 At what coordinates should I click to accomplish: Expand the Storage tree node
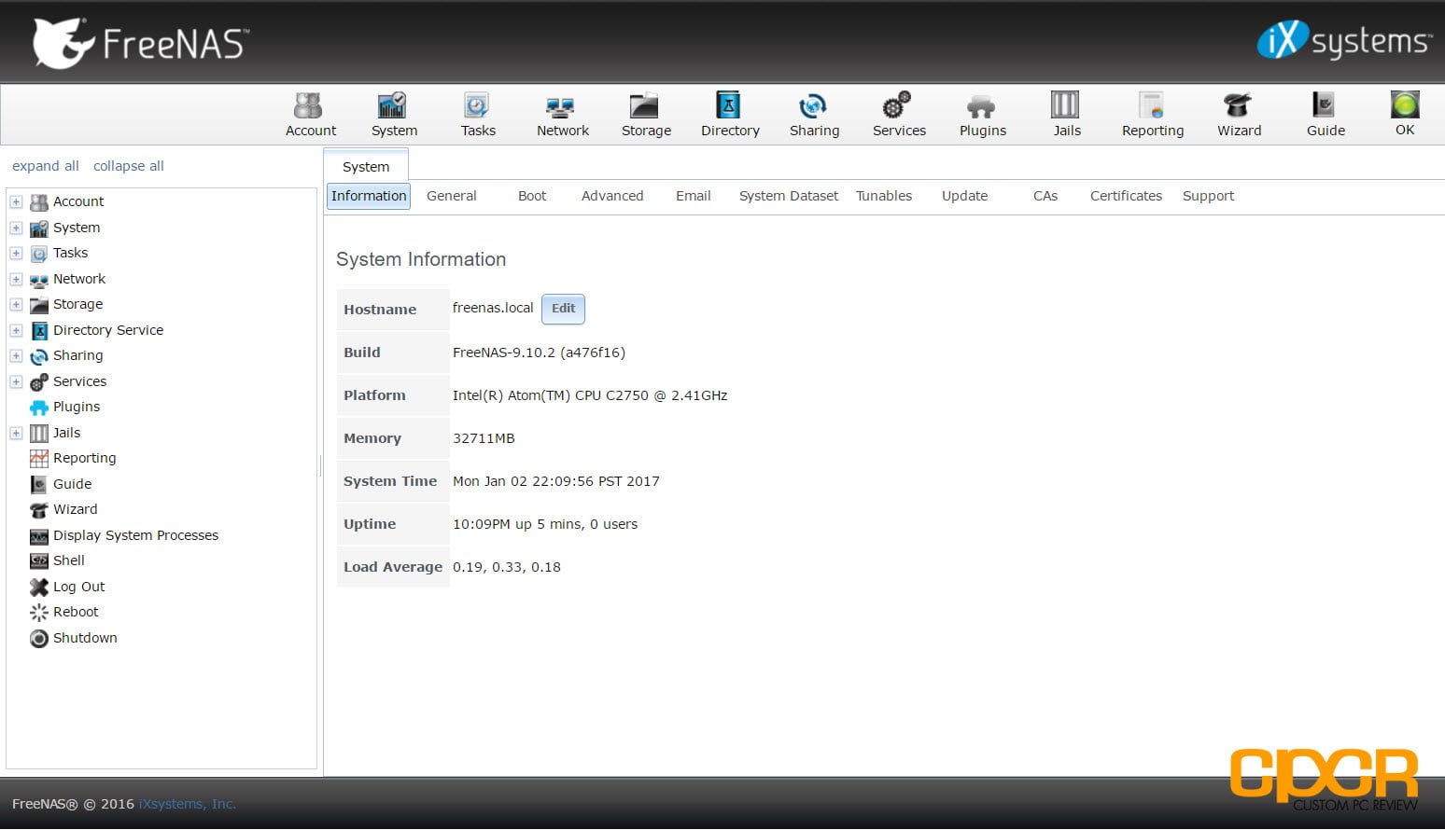coord(16,304)
